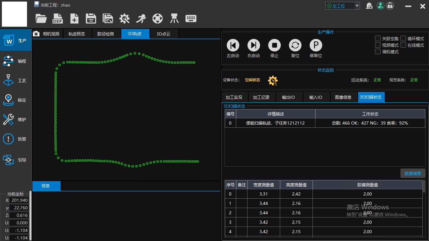
Task: Open the on-screen keyboard icon
Action: tap(191, 19)
